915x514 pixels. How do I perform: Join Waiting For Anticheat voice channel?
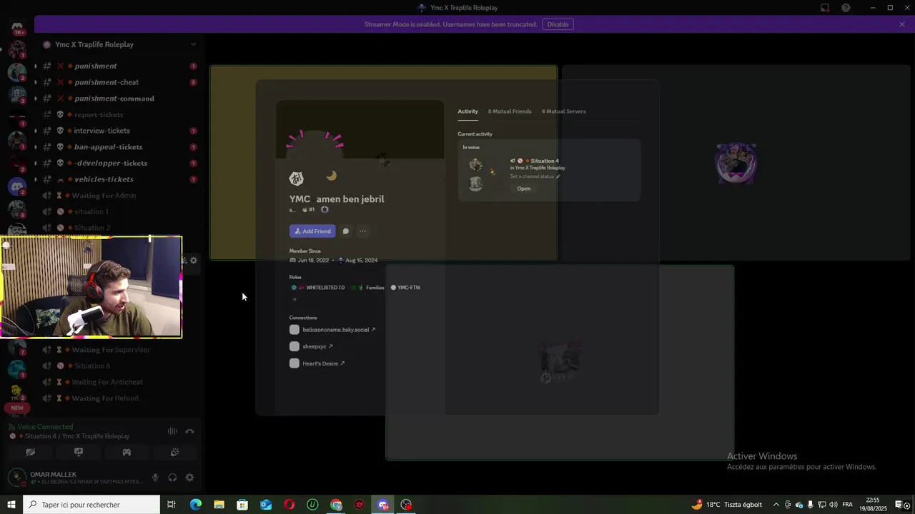[107, 382]
